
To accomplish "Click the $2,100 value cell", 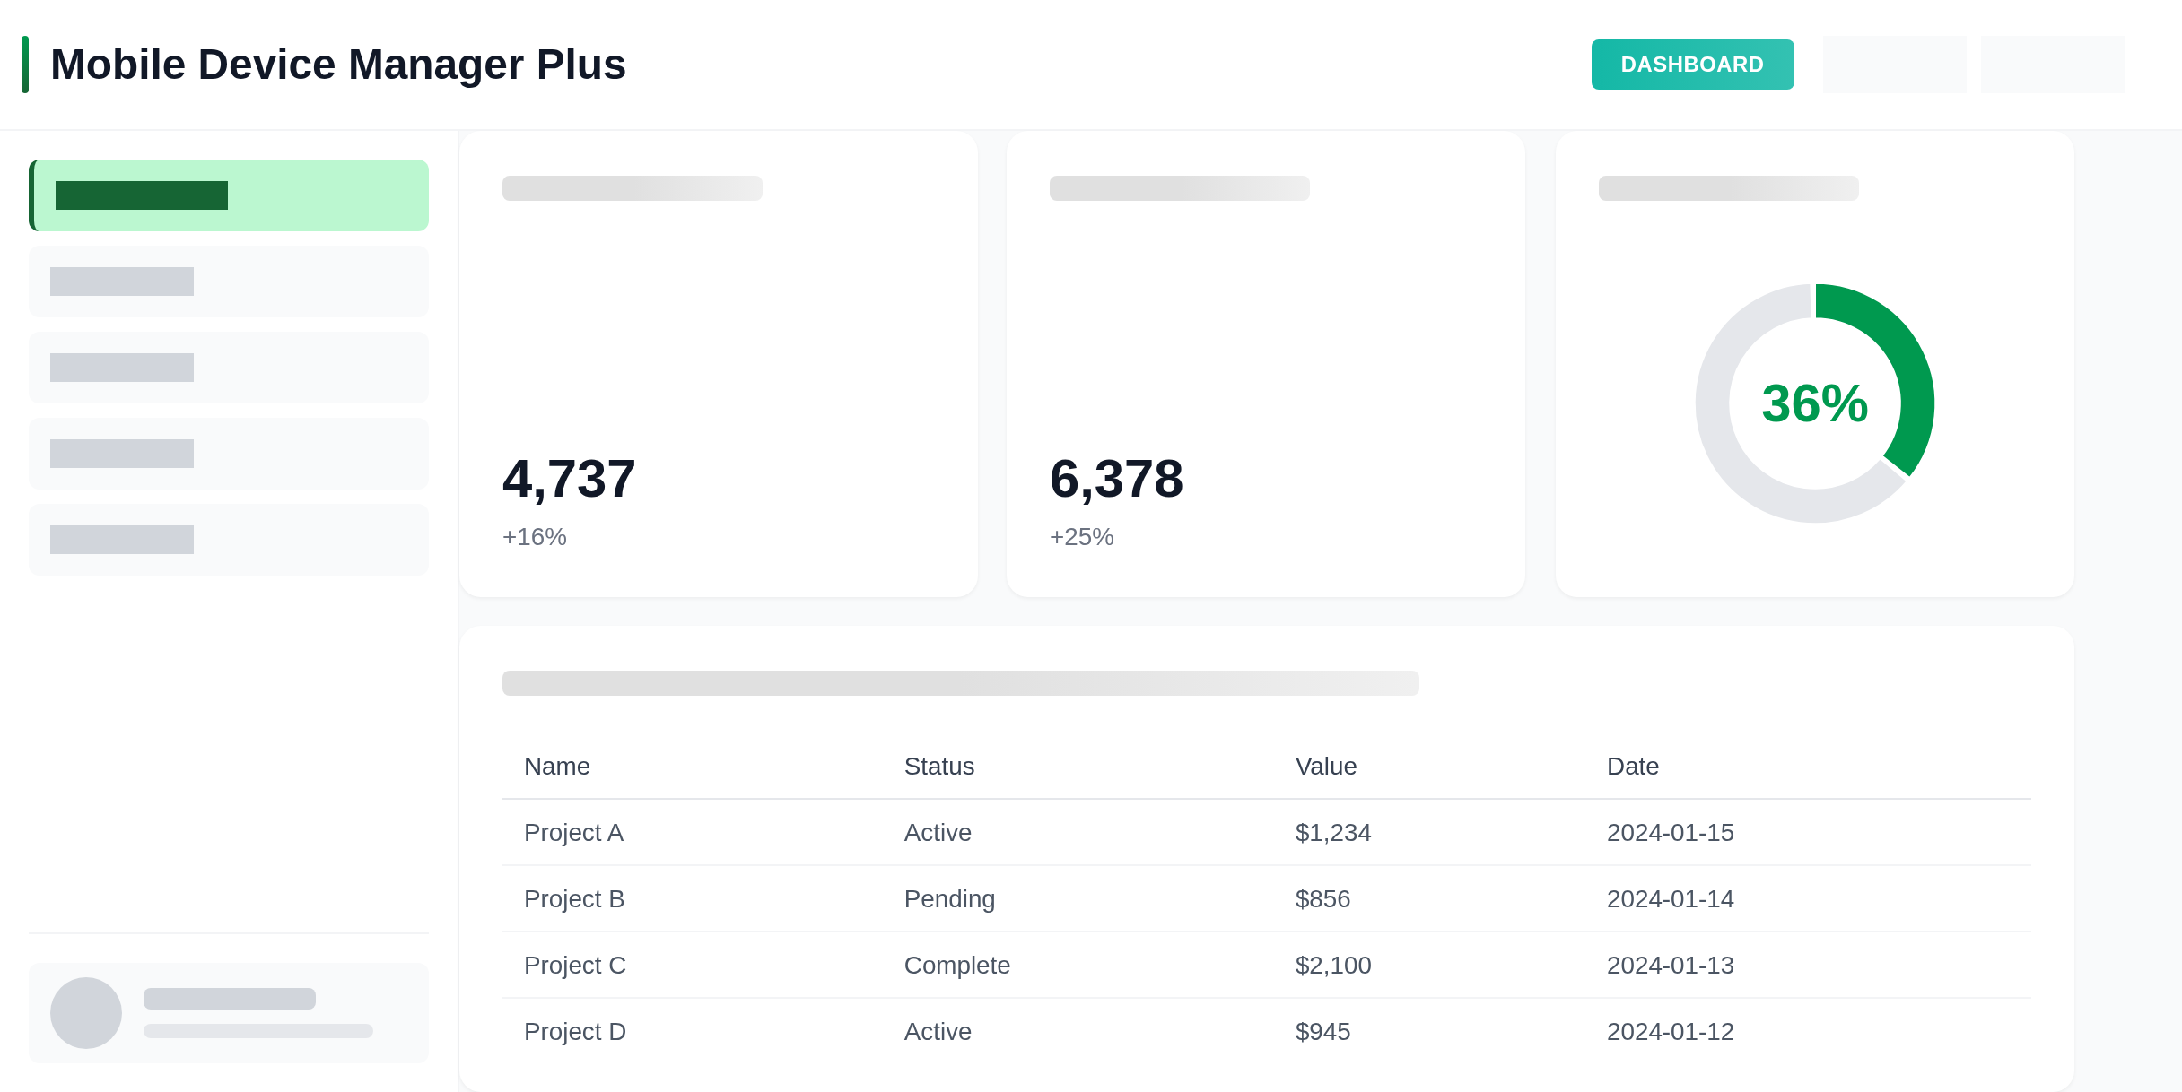I will click(1332, 966).
